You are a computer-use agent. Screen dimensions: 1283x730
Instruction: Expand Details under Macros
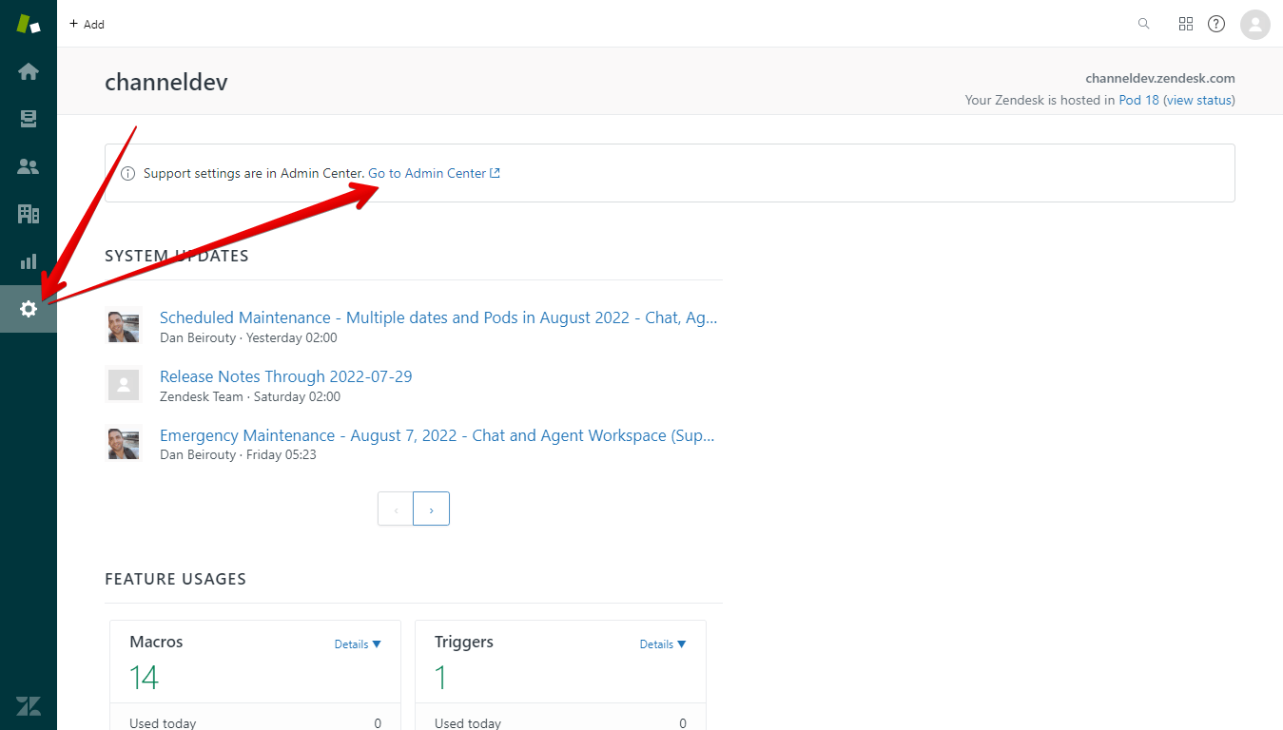358,644
